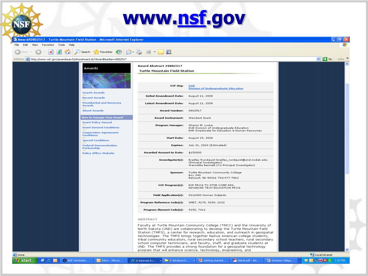Viewport: 368px width, 276px height.
Task: Open the Search magnifier toolbar button
Action: pyautogui.click(x=82, y=52)
